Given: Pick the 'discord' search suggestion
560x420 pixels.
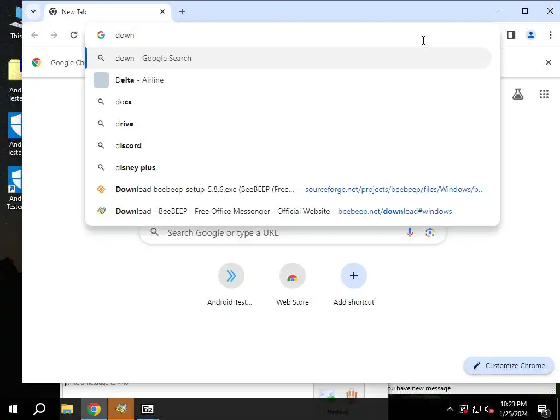Looking at the screenshot, I should (x=289, y=145).
